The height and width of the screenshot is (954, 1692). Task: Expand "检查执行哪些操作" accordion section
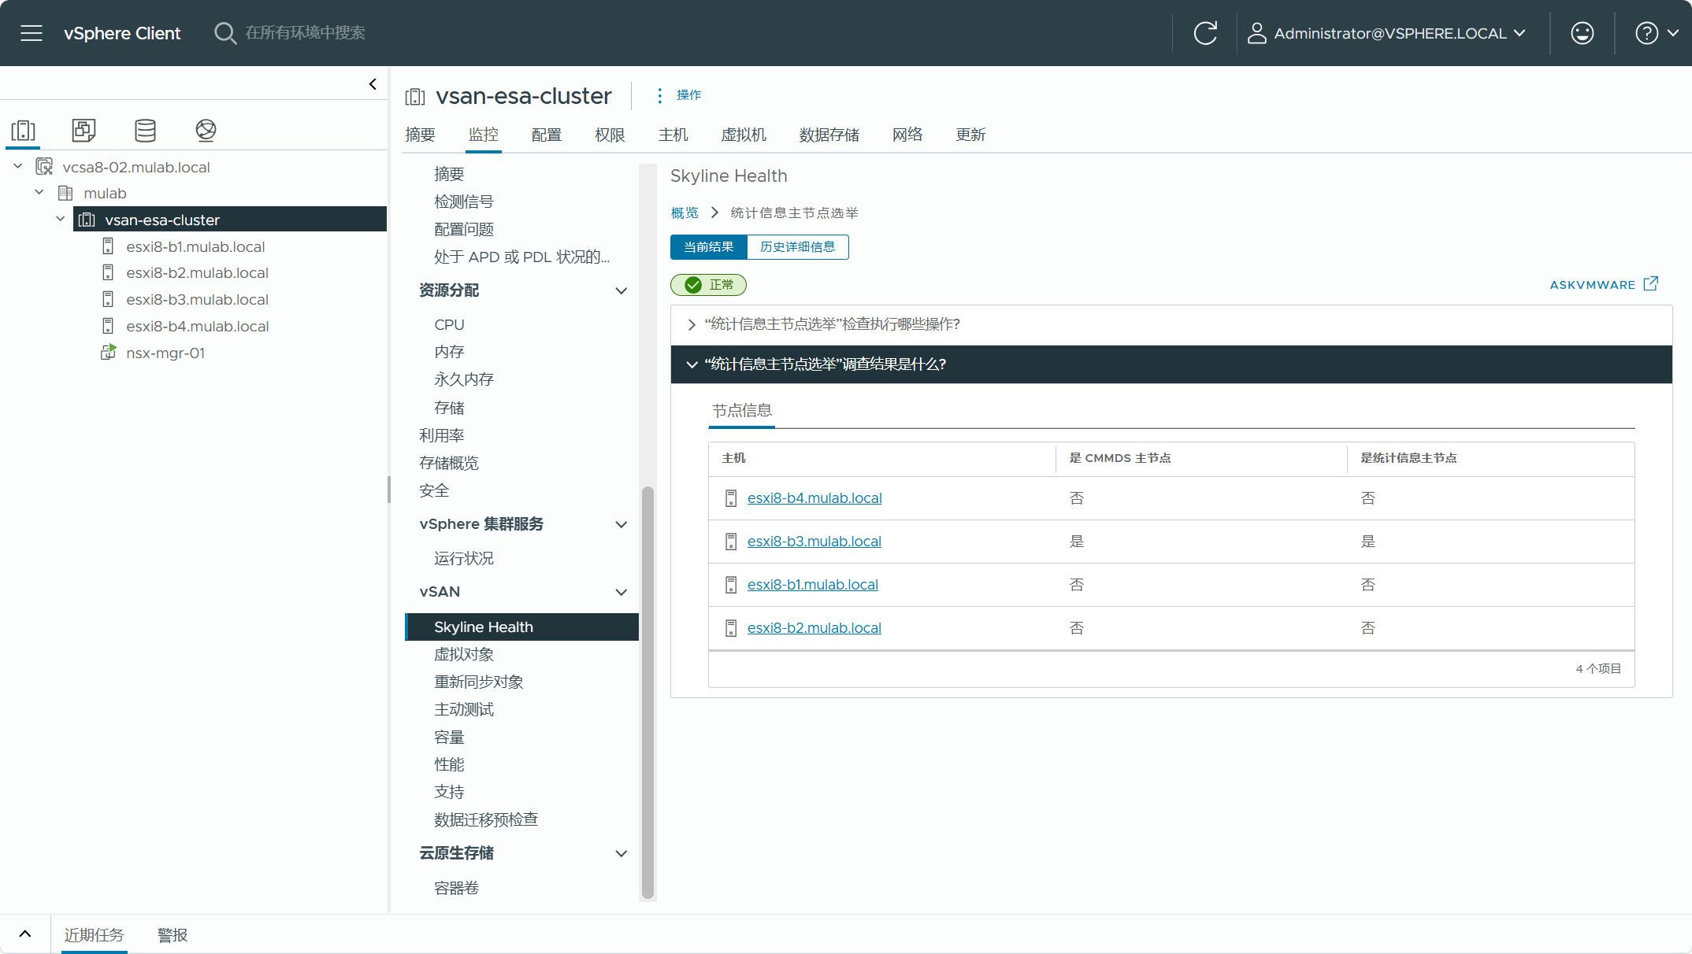(x=832, y=324)
